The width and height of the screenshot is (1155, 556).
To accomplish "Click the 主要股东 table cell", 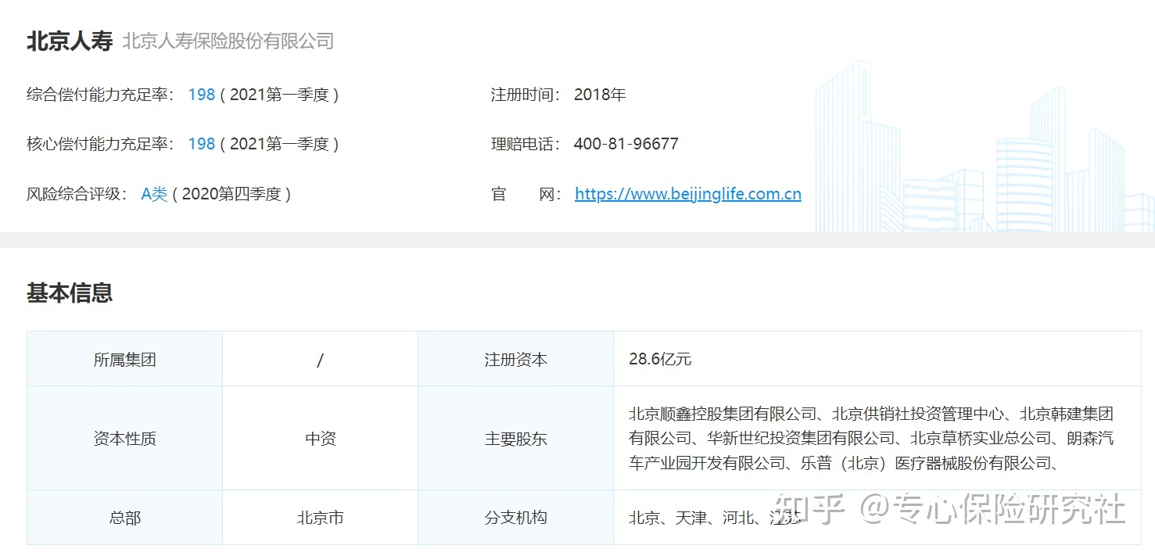I will tap(515, 439).
